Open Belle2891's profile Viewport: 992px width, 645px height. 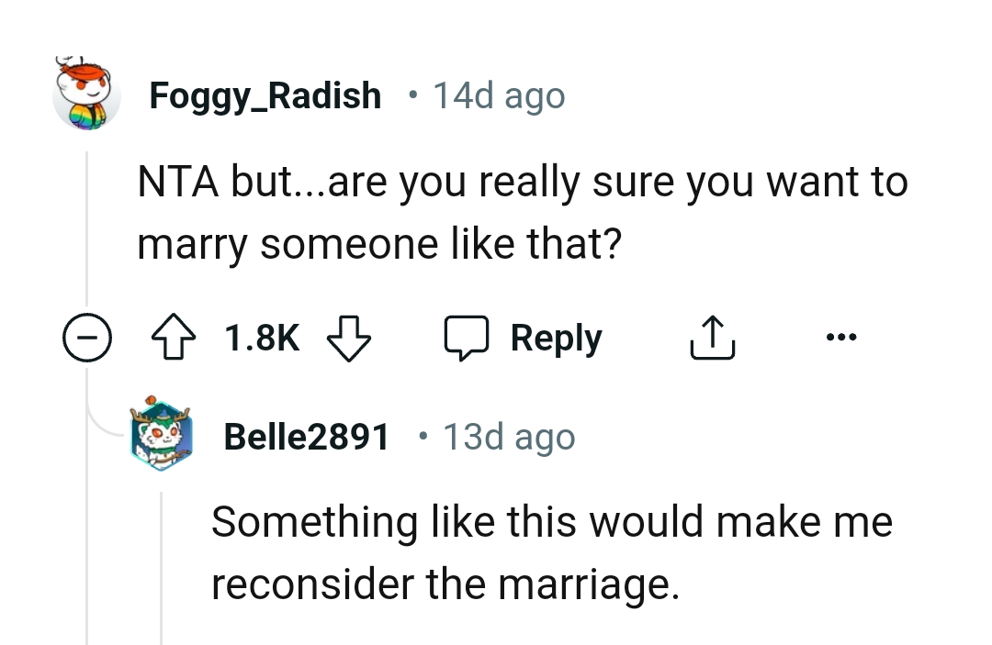(308, 436)
